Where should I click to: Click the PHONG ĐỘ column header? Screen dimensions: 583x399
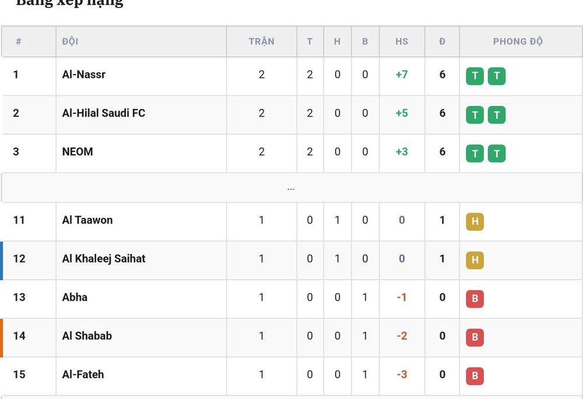coord(518,41)
